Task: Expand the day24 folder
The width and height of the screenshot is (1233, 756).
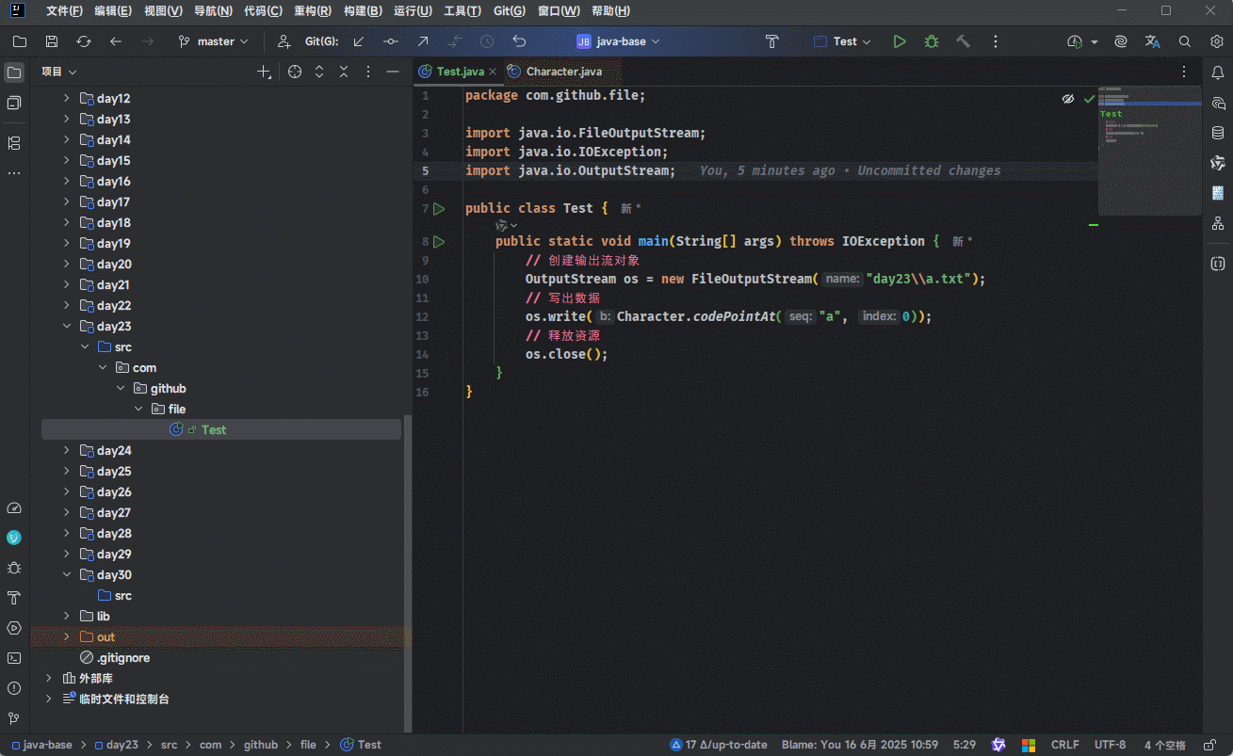Action: pyautogui.click(x=67, y=450)
